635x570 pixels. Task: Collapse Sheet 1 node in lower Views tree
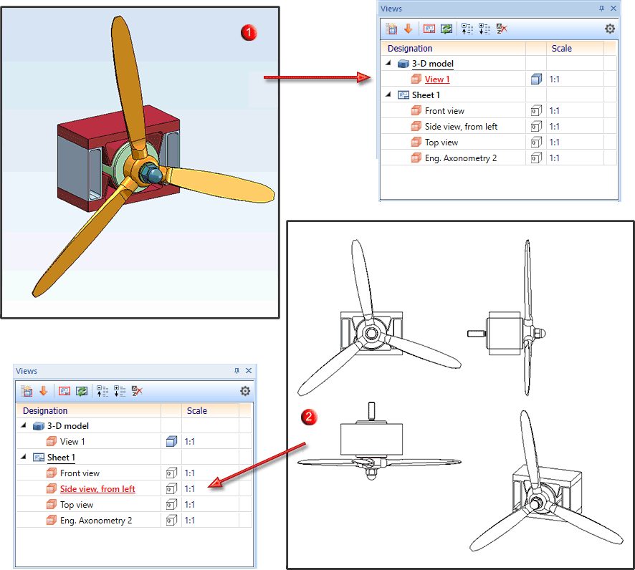(x=24, y=457)
